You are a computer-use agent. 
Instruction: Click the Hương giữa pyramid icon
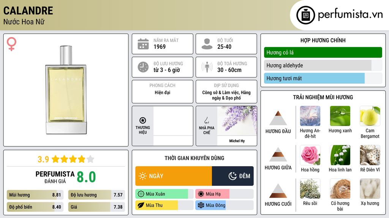278,154
